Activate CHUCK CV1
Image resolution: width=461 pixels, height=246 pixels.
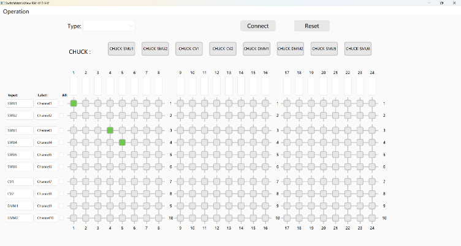point(189,48)
